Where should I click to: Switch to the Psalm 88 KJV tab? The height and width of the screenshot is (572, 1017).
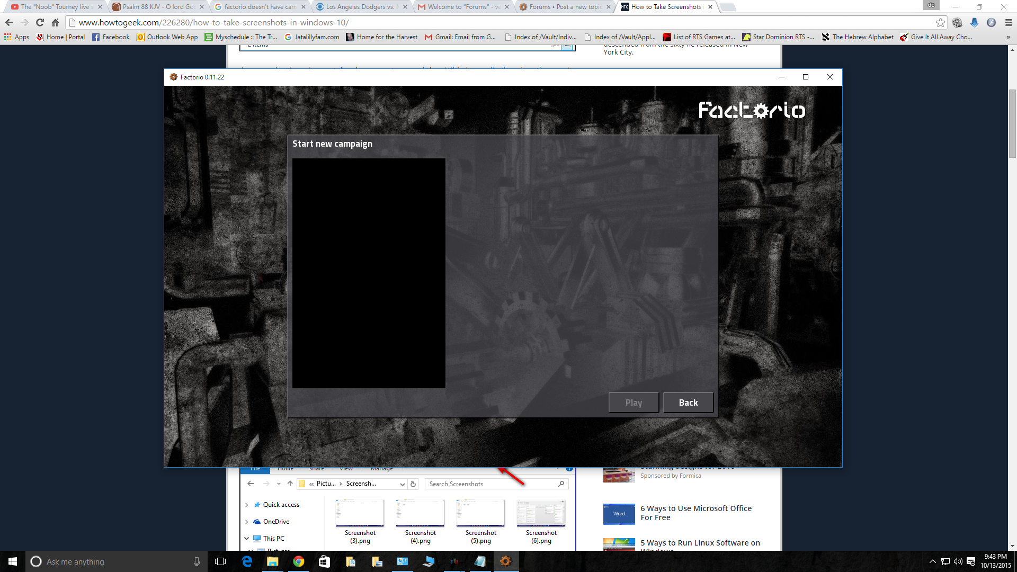tap(158, 7)
